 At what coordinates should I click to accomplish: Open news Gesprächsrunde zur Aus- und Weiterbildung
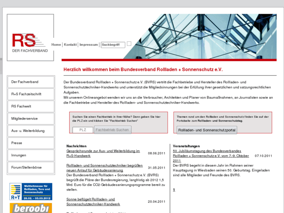click(x=103, y=153)
